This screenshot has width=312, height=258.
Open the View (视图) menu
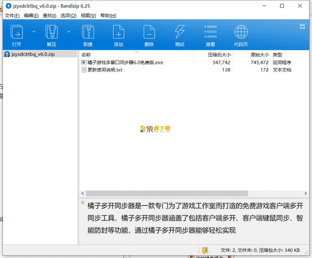(88, 15)
